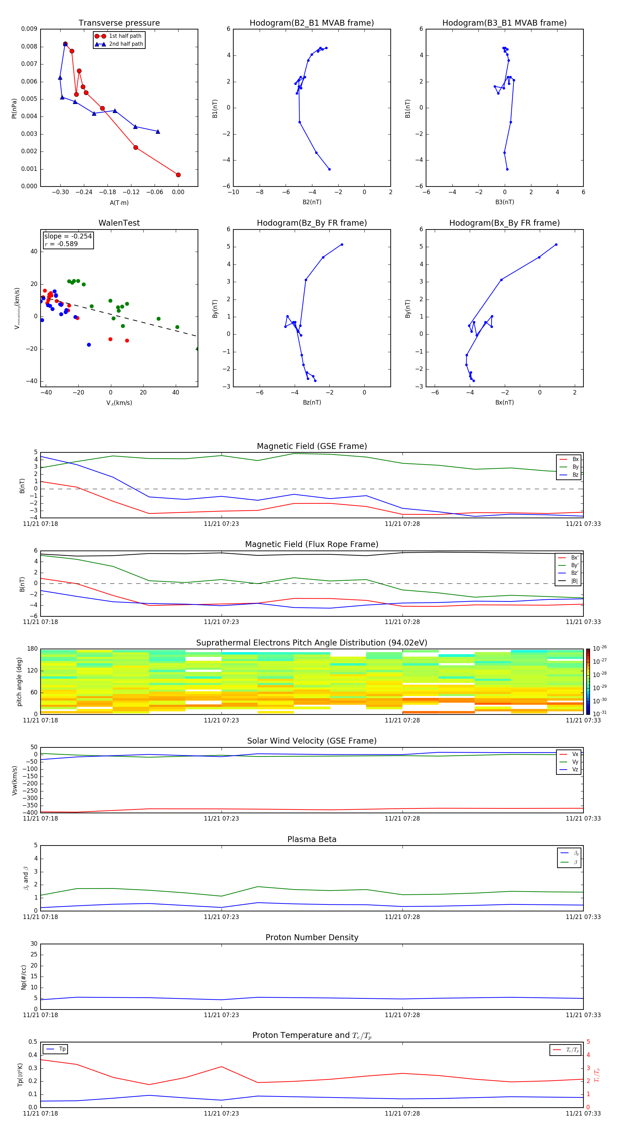624x1144 pixels.
Task: Click the 'WalenTest' plot title
Action: click(x=119, y=223)
